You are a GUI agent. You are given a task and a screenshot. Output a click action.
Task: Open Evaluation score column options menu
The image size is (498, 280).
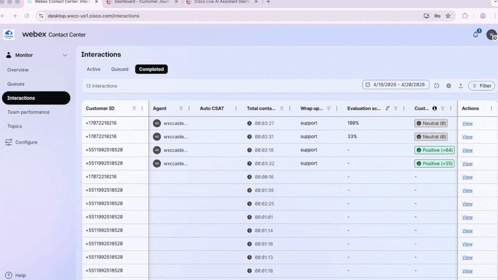403,108
